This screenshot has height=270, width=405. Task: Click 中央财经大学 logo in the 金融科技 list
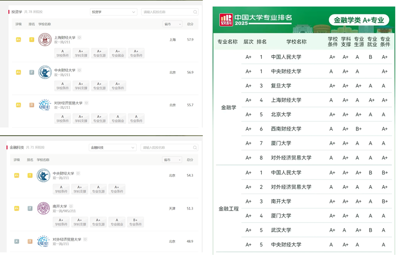tap(43, 175)
